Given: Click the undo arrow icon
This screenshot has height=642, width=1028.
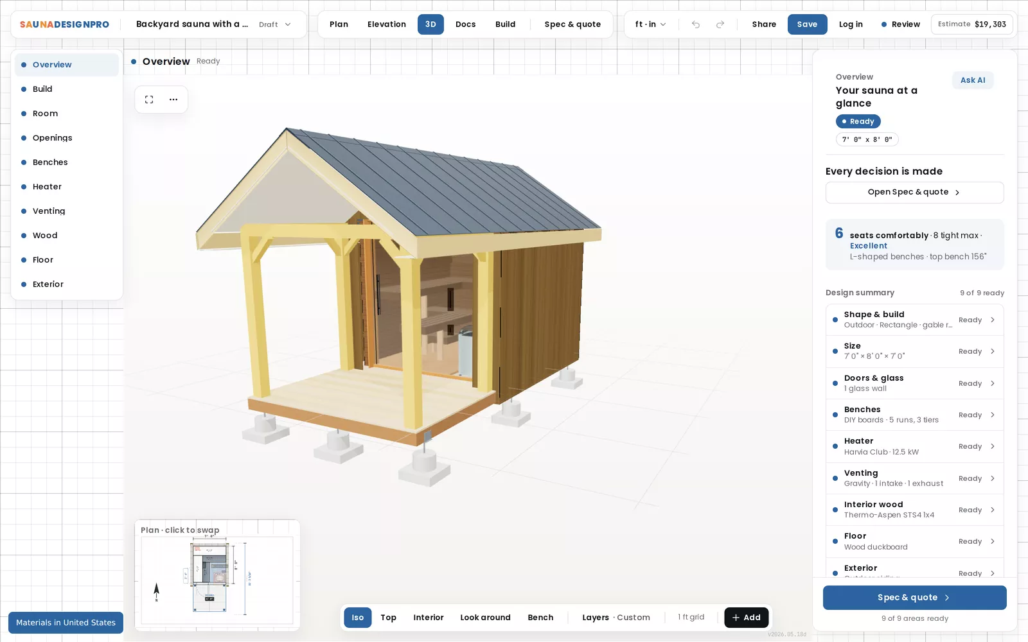Looking at the screenshot, I should pyautogui.click(x=696, y=24).
